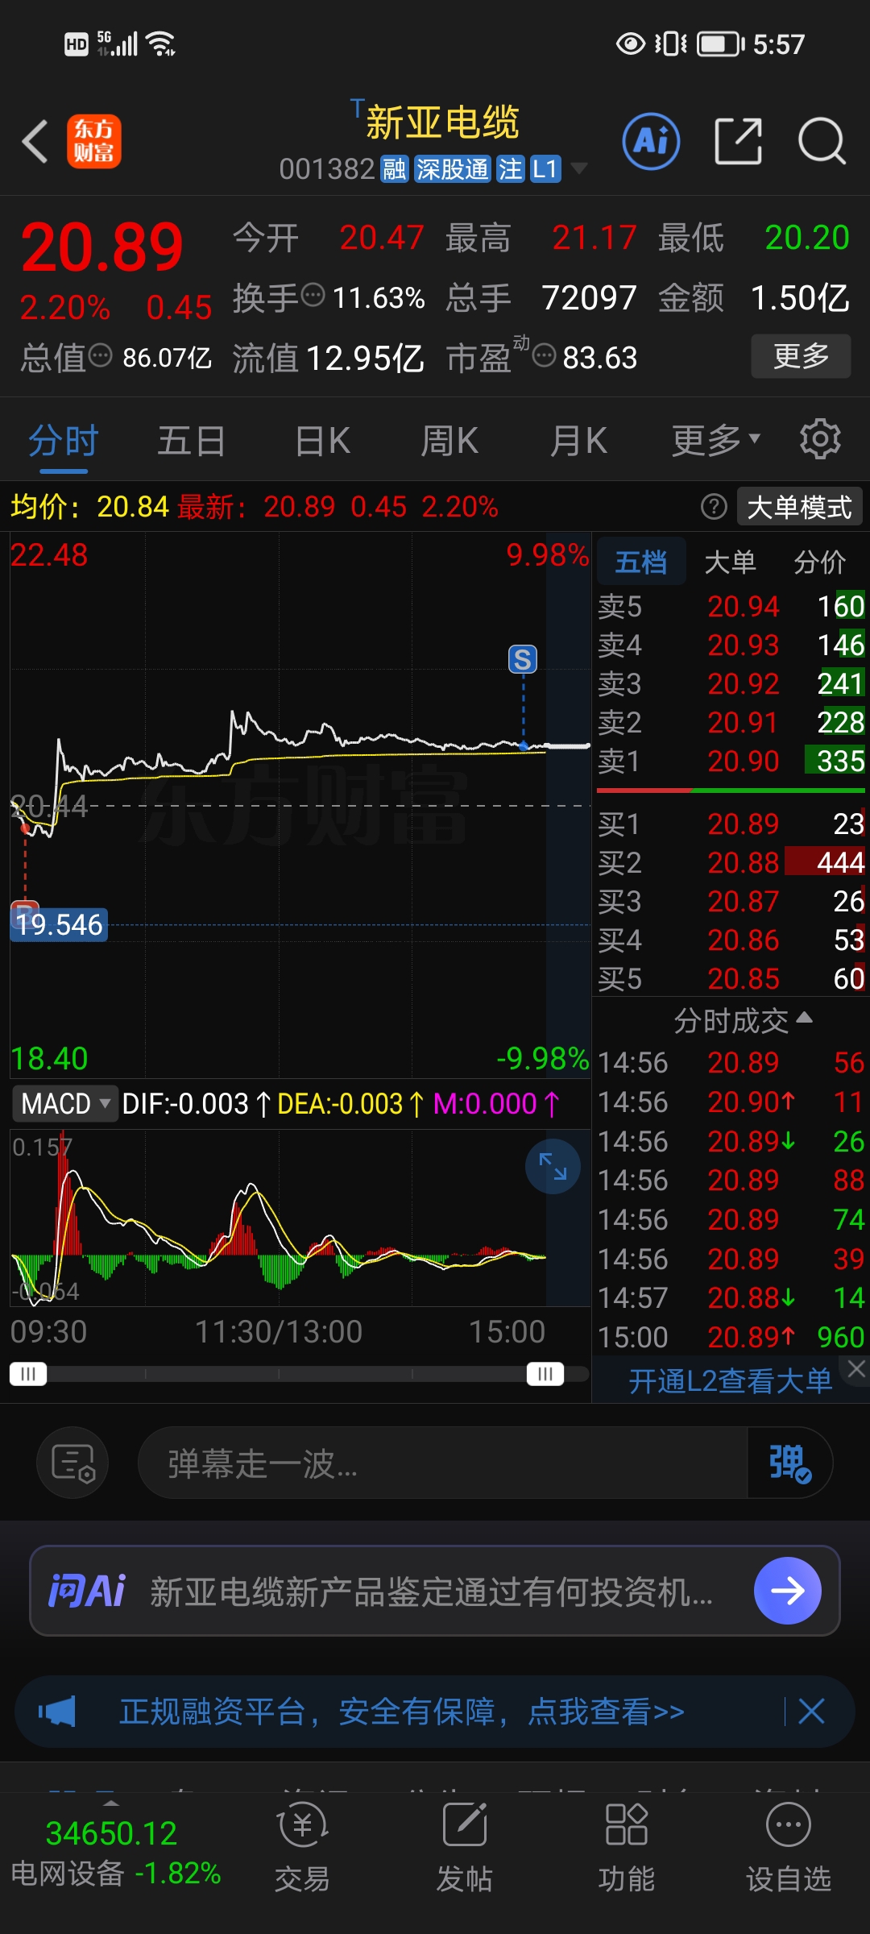Go back using the left arrow
Image resolution: width=870 pixels, height=1934 pixels.
pyautogui.click(x=35, y=142)
